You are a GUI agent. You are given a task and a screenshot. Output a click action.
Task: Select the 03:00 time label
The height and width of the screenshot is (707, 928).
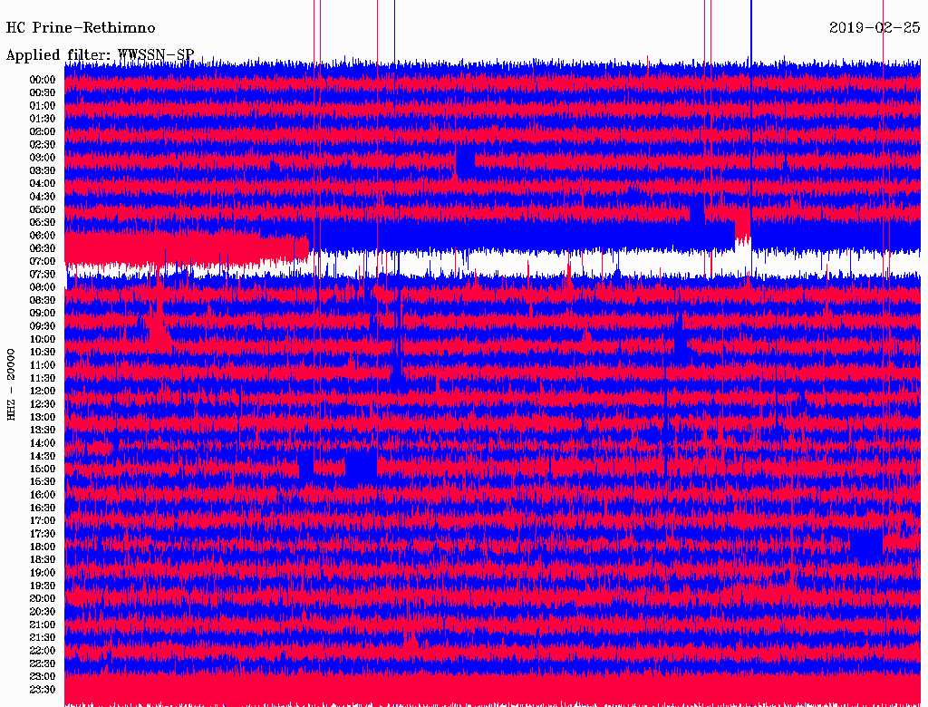click(43, 158)
